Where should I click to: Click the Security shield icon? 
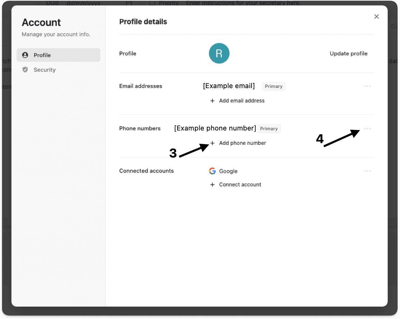coord(25,70)
